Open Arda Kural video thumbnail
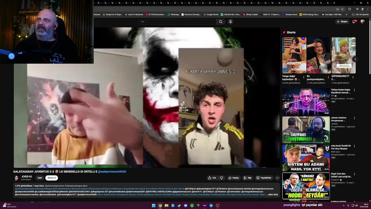The width and height of the screenshot is (371, 209). [306, 158]
